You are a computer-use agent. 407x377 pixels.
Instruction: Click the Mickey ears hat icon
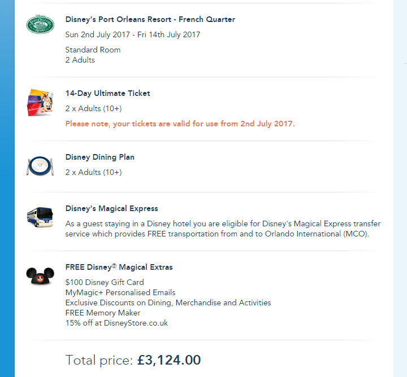click(40, 275)
